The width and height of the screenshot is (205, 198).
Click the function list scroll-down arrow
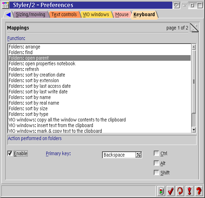[194, 130]
